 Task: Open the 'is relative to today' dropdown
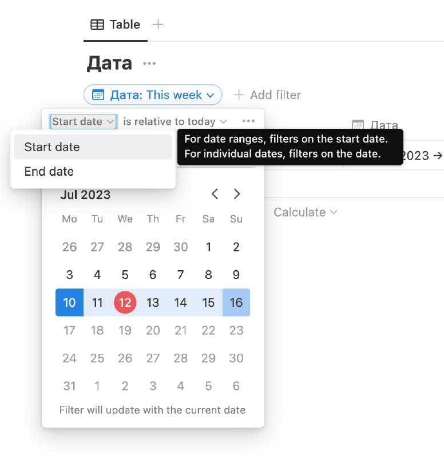(x=175, y=121)
